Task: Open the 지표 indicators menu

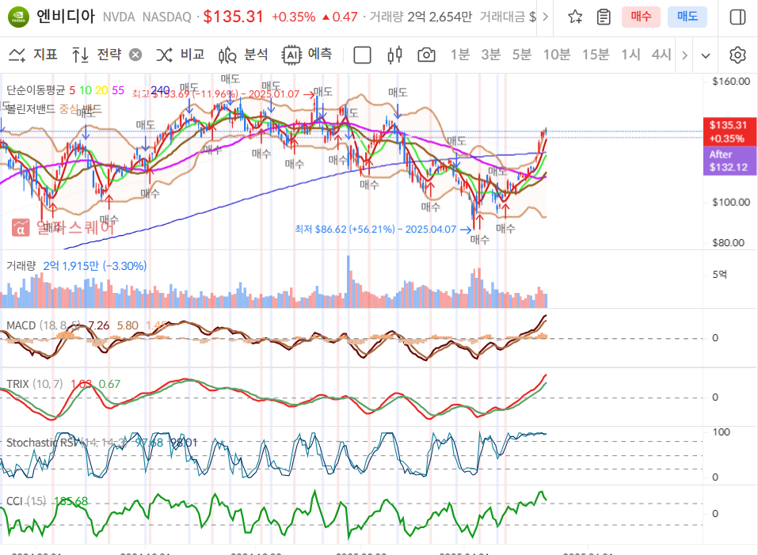Action: tap(33, 55)
